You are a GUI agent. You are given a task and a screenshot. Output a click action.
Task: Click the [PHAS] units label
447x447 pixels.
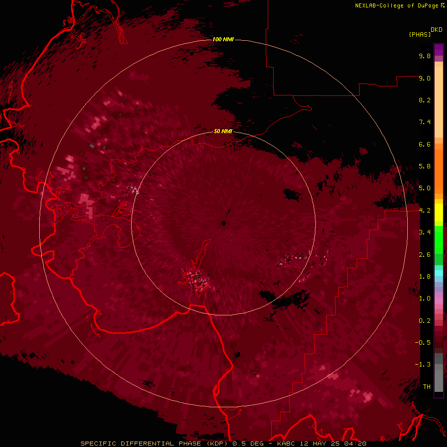[420, 34]
